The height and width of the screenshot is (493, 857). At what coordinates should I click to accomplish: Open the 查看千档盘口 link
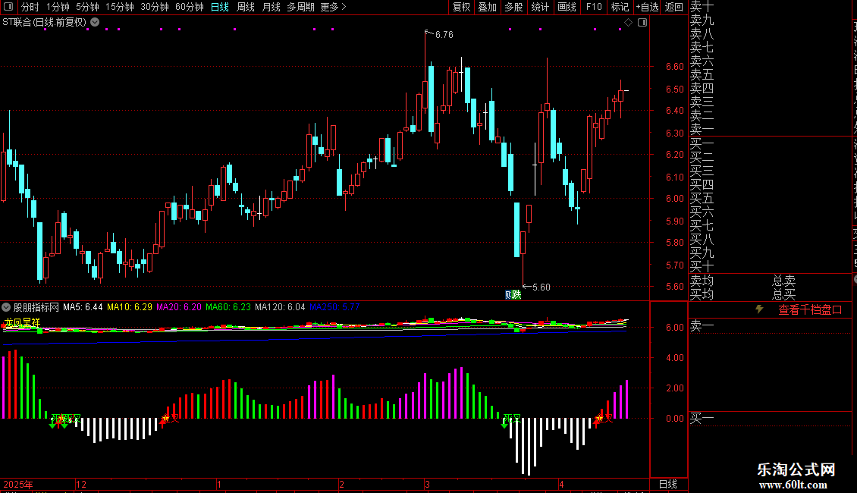pyautogui.click(x=810, y=310)
